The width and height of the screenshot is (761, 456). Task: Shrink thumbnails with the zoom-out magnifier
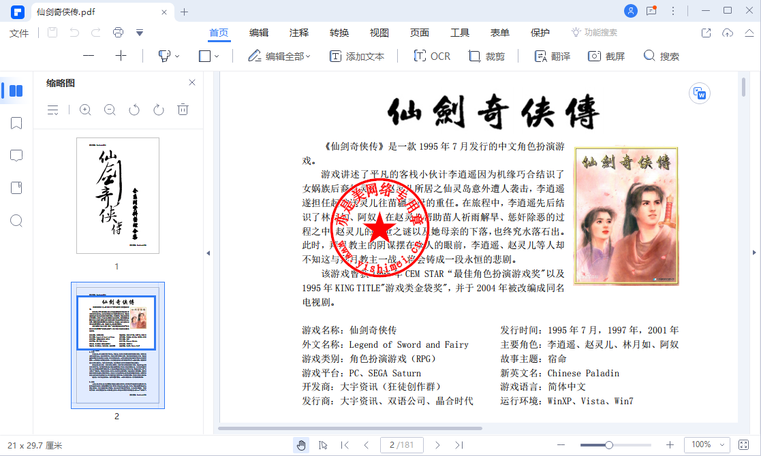click(110, 110)
